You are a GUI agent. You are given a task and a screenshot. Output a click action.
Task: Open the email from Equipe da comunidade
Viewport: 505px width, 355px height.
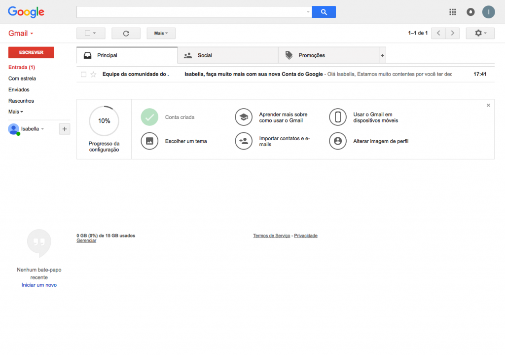(286, 74)
